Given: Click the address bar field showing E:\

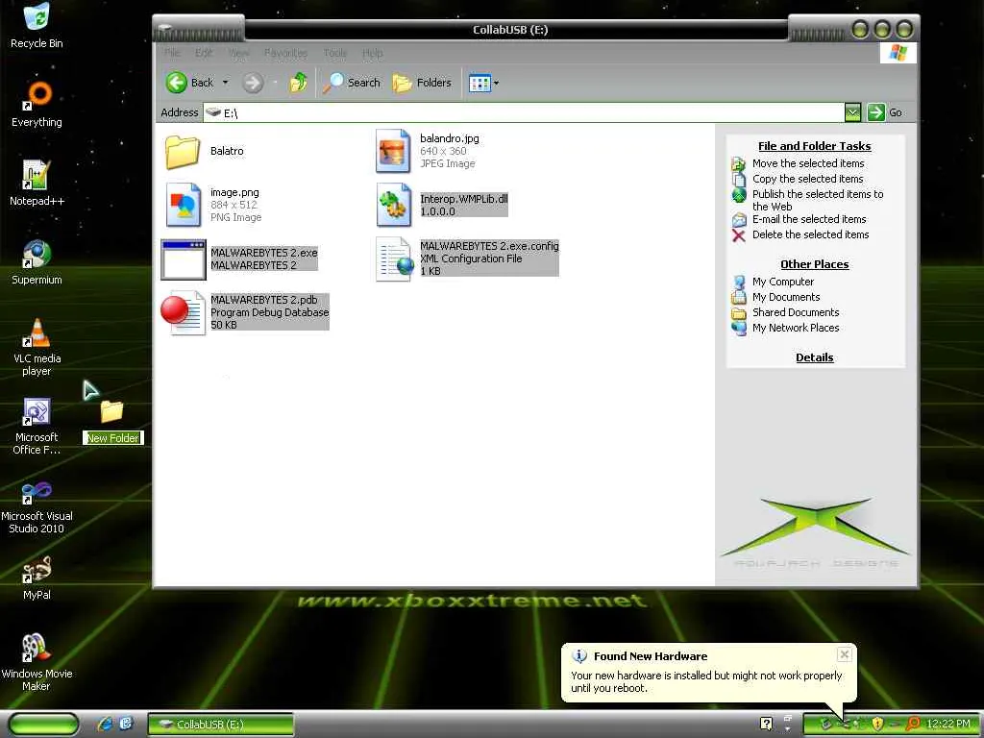Looking at the screenshot, I should point(524,112).
